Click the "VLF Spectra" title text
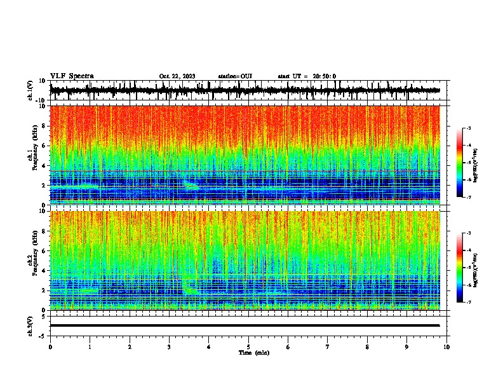Viewport: 503px width, 389px height. 72,76
